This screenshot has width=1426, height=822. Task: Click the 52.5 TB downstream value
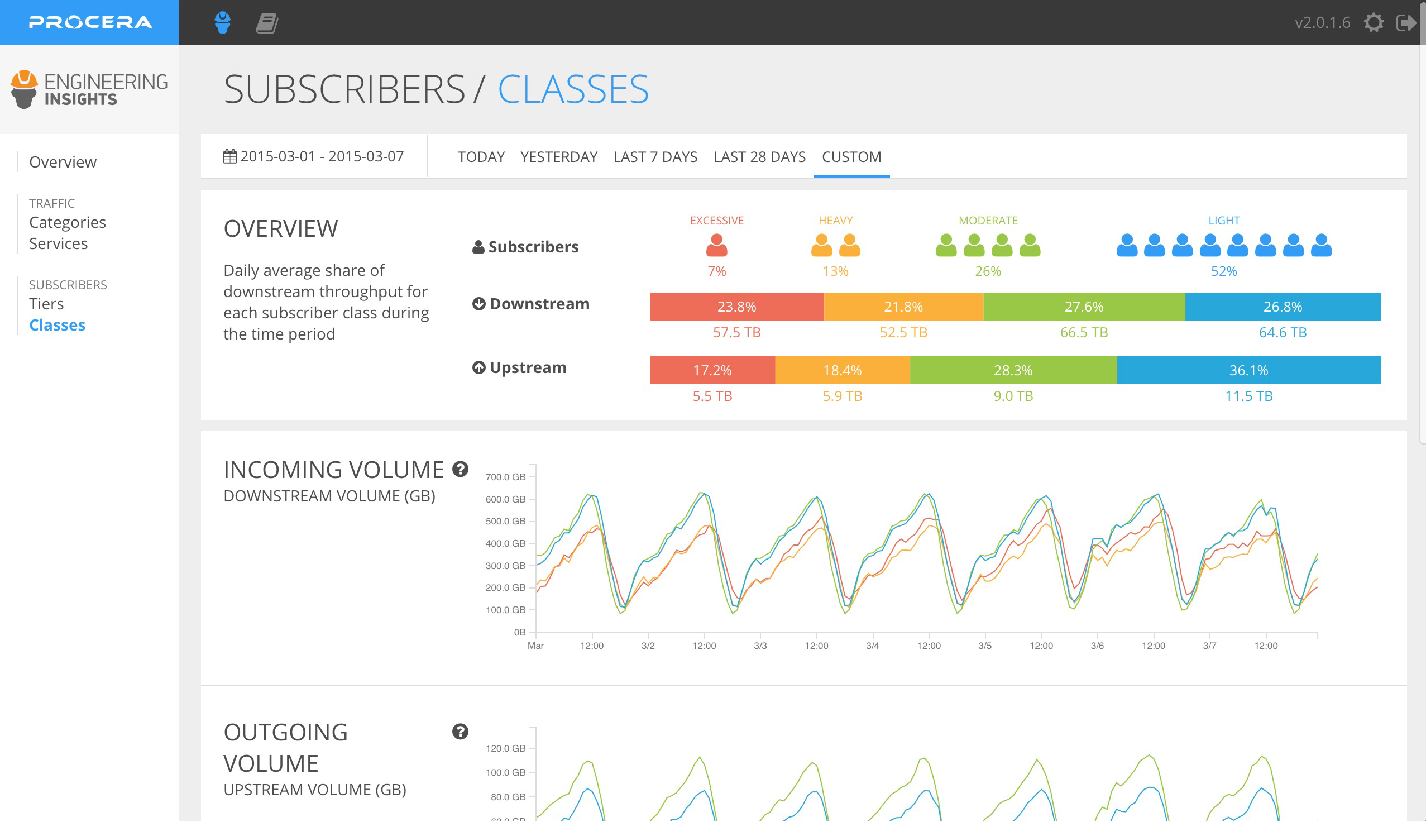pyautogui.click(x=903, y=332)
